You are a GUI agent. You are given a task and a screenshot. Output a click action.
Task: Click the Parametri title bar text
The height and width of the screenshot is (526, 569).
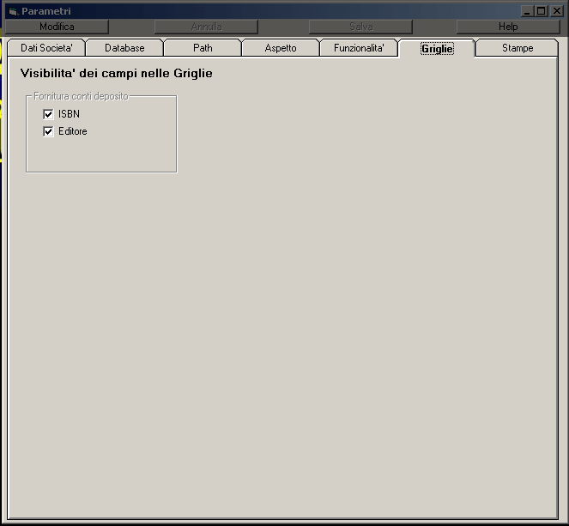pos(46,11)
